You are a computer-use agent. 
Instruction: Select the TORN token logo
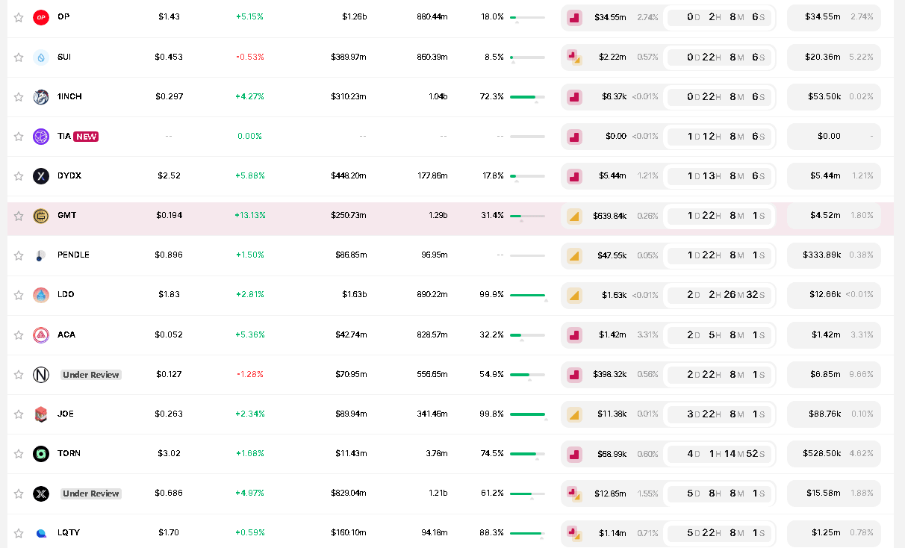41,453
